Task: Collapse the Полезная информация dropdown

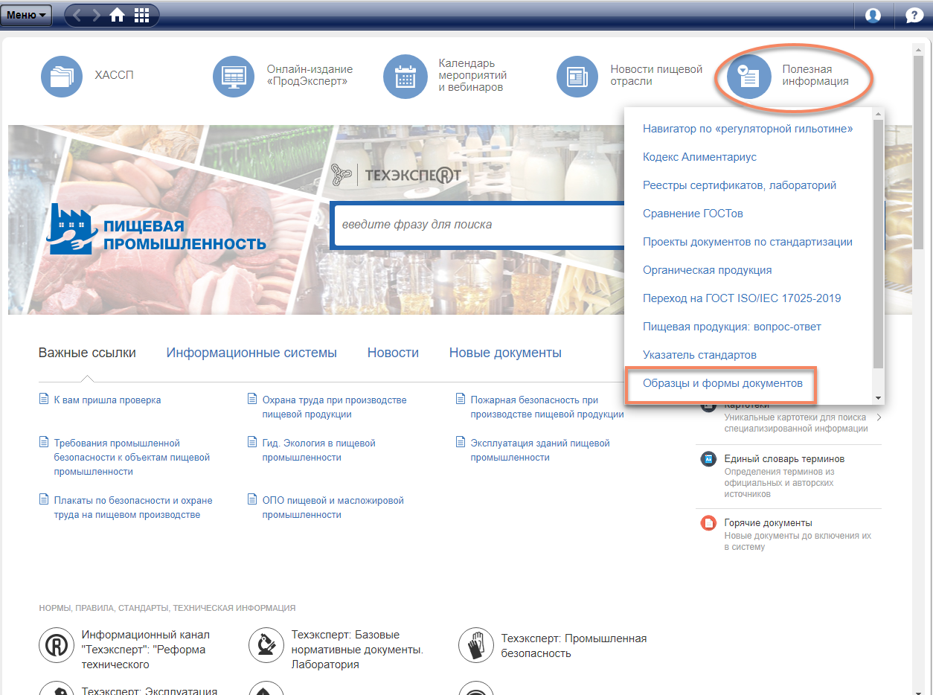Action: pos(748,76)
